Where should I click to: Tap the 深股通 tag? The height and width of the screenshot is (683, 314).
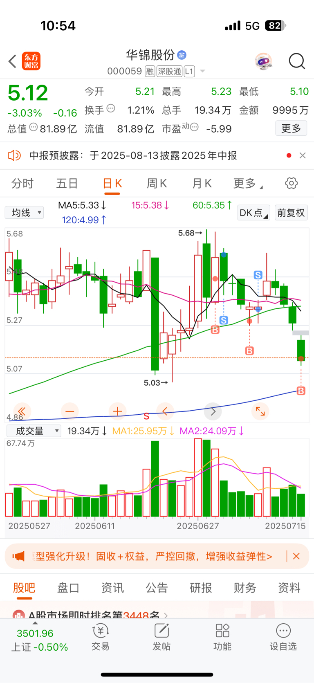pos(170,72)
